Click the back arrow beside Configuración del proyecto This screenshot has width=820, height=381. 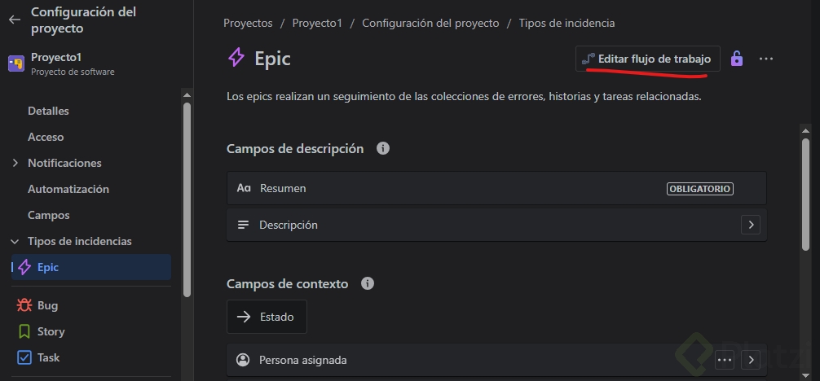tap(15, 20)
